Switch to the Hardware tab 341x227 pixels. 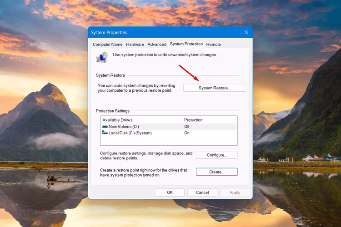[x=135, y=44]
